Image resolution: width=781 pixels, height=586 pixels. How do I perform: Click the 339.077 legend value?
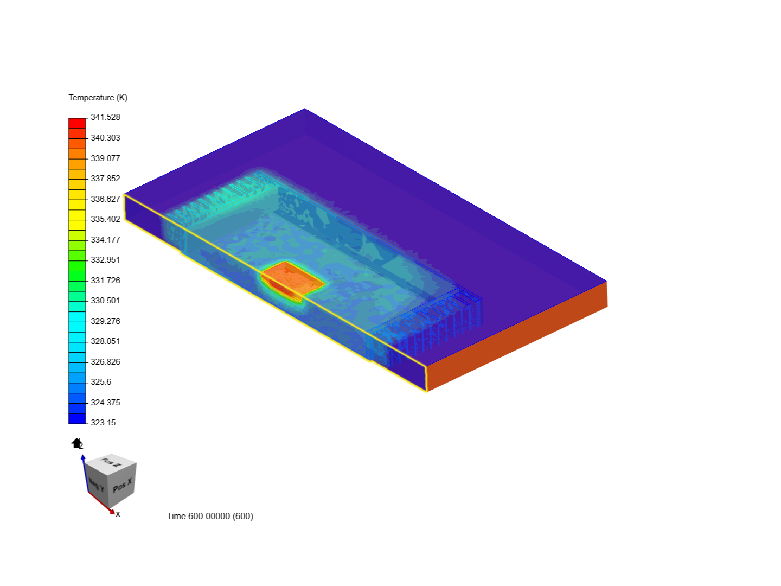point(105,158)
